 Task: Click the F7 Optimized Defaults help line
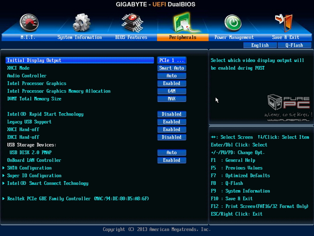tap(240, 176)
